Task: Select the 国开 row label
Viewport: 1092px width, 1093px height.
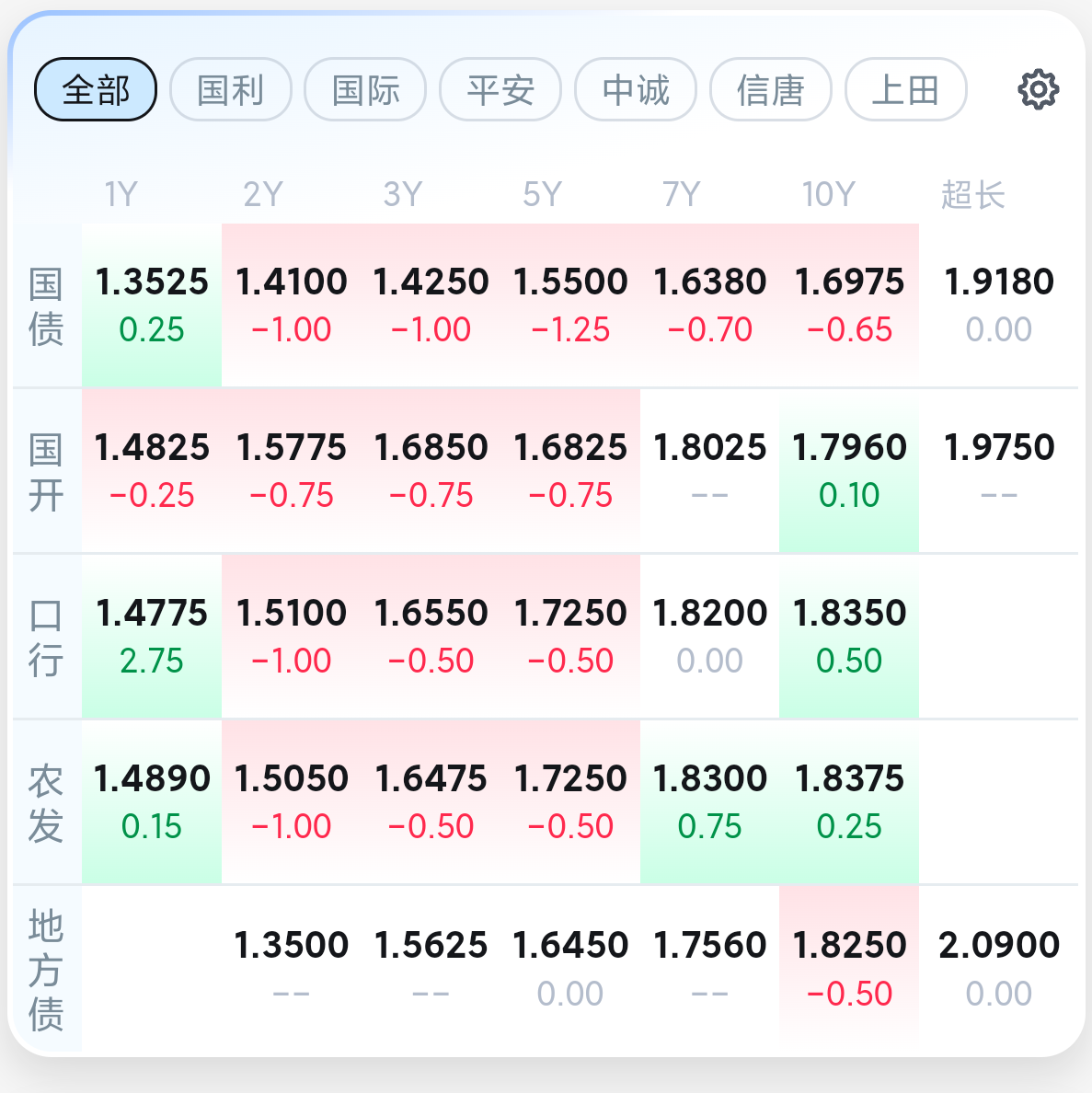Action: point(46,472)
